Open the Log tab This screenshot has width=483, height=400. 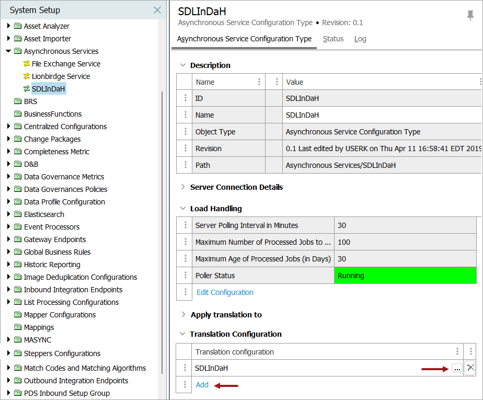(x=360, y=39)
